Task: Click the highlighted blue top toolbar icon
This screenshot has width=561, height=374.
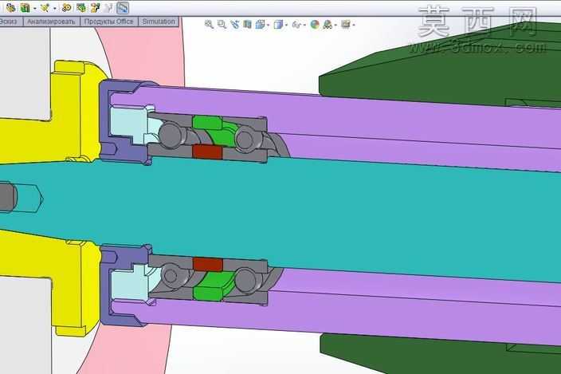Action: [123, 7]
